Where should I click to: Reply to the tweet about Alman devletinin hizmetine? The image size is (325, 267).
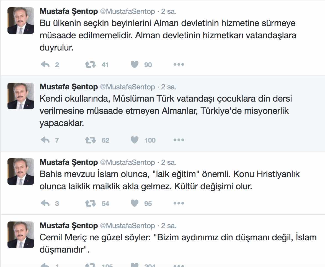click(x=45, y=65)
